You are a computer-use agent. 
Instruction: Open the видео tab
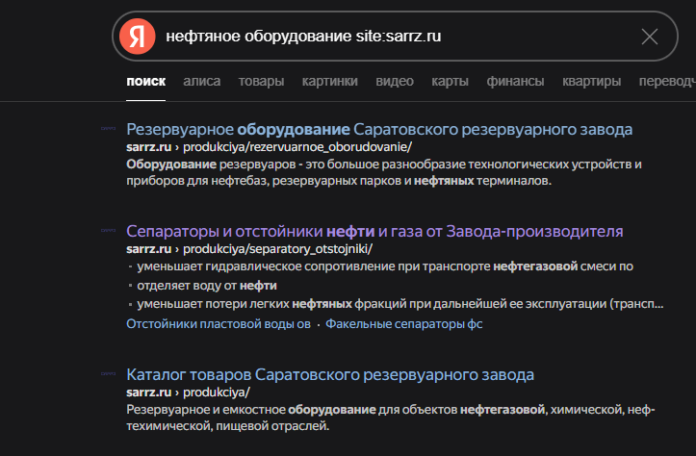click(395, 82)
